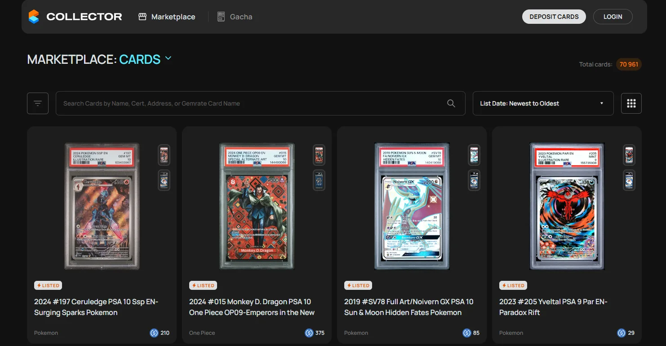Click the Total cards label
The height and width of the screenshot is (346, 666).
[x=595, y=64]
